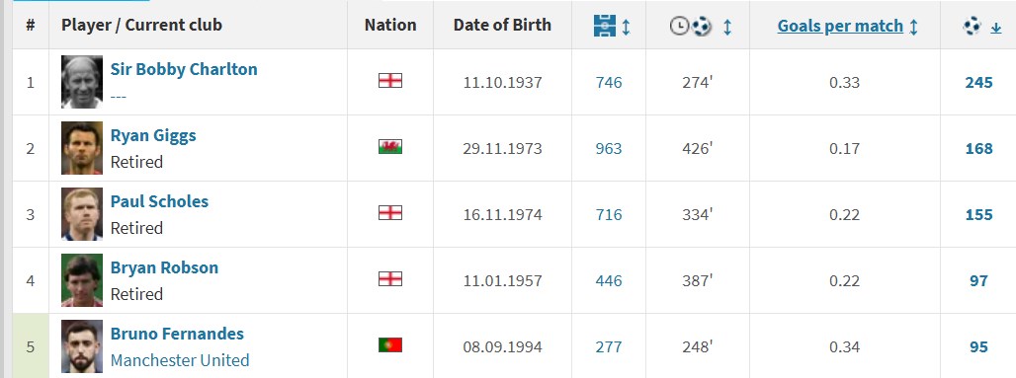Click Bryan Robson's portrait photo
The width and height of the screenshot is (1016, 378).
(82, 279)
